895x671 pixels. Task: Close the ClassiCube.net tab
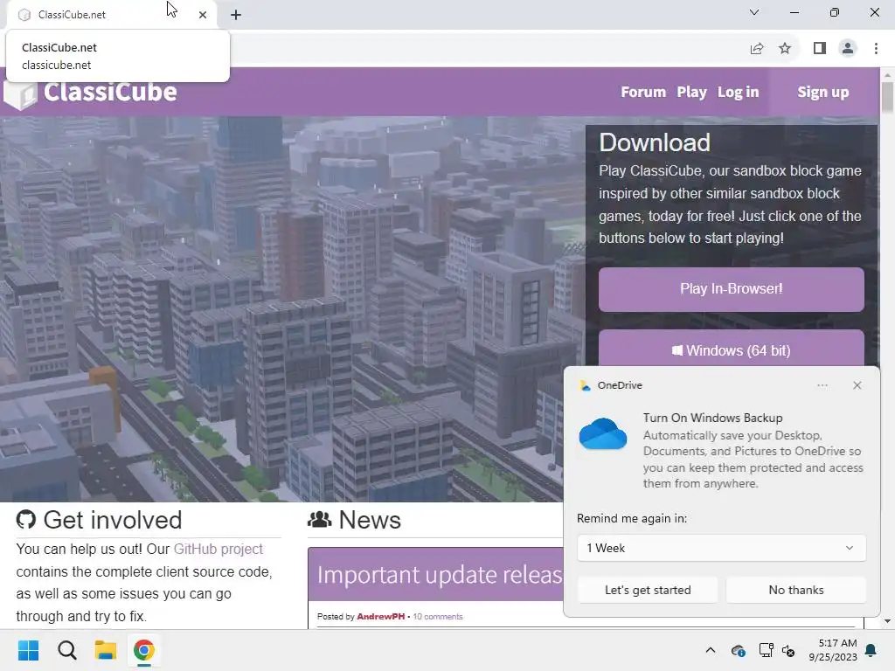(x=203, y=15)
